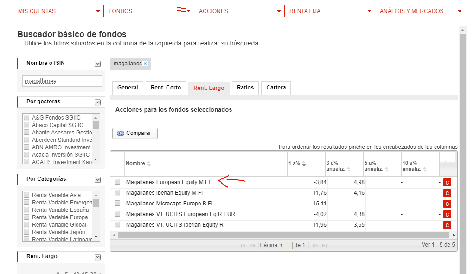Click the red C icon for Magallanes V.I. UCITS European Eq R EUR
Image resolution: width=474 pixels, height=274 pixels.
coord(447,215)
